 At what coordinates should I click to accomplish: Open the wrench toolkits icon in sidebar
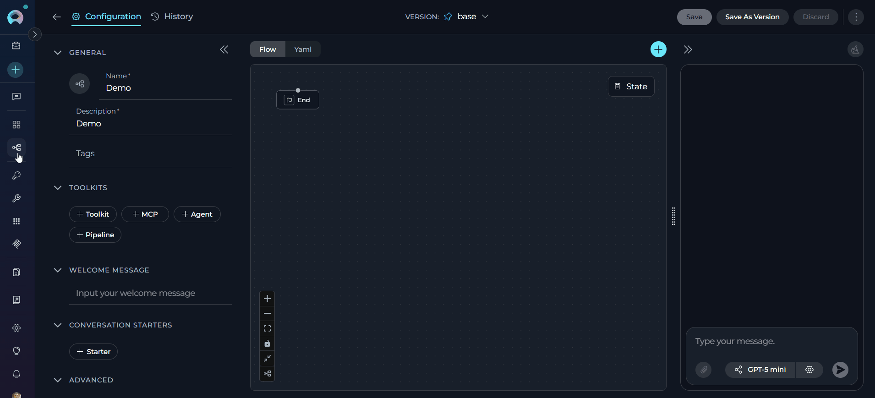(16, 198)
